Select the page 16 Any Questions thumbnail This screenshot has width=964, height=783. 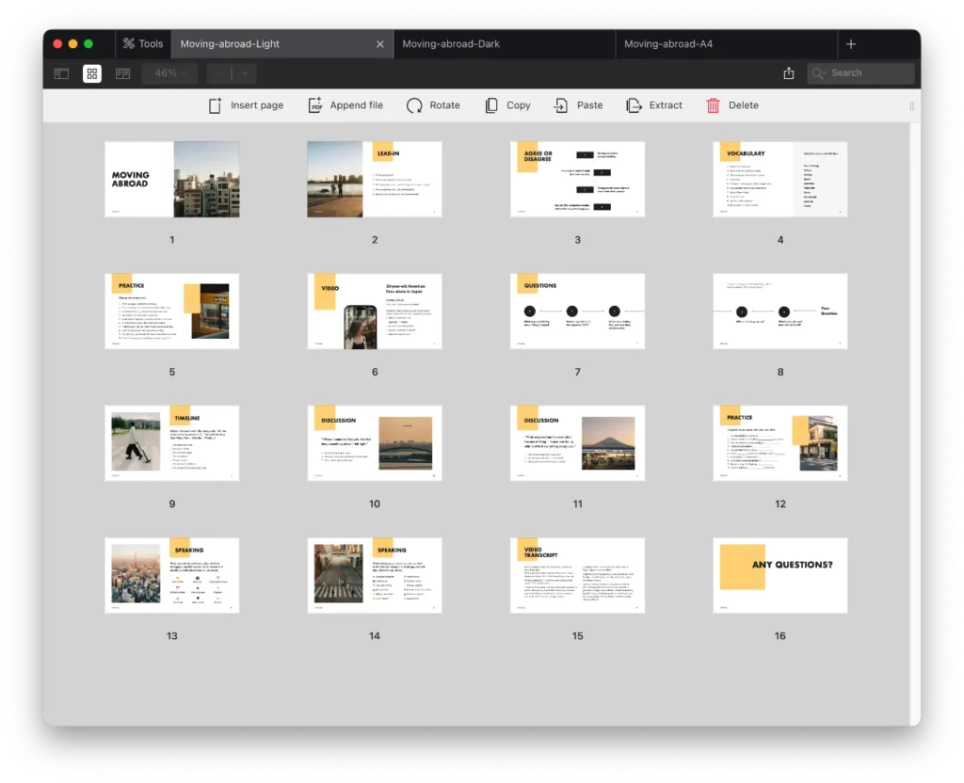[x=780, y=575]
